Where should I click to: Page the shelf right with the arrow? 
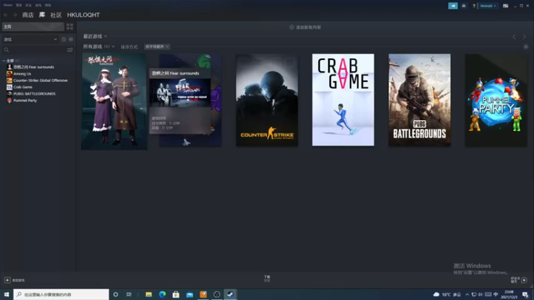pos(525,37)
